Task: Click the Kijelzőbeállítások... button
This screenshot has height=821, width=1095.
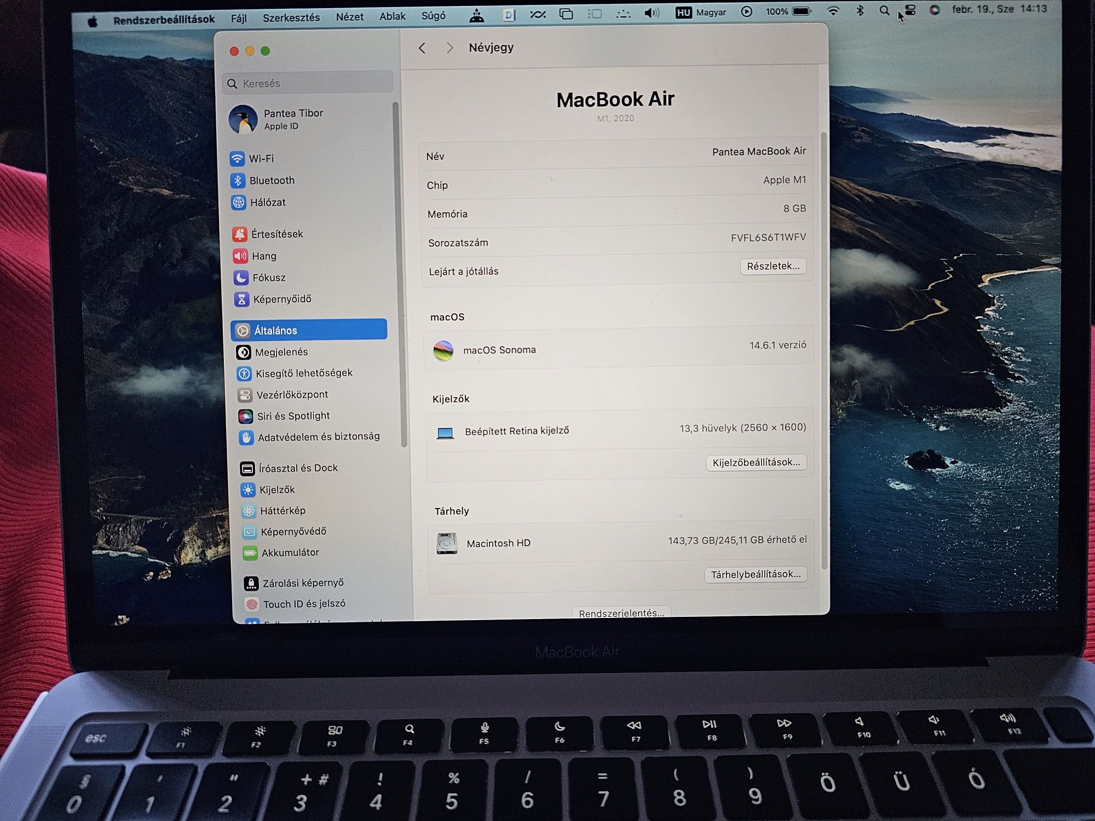Action: coord(756,462)
